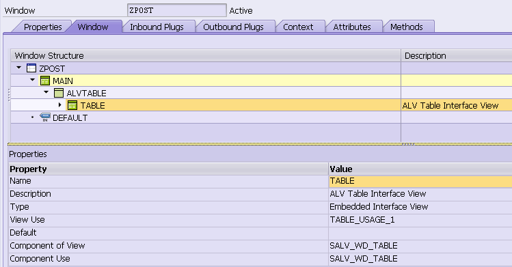Select ZPOST in the window structure

pos(52,68)
